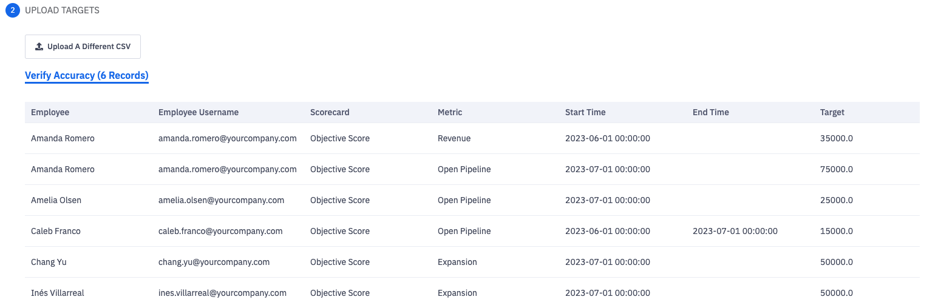Click the End Time column header

(711, 112)
